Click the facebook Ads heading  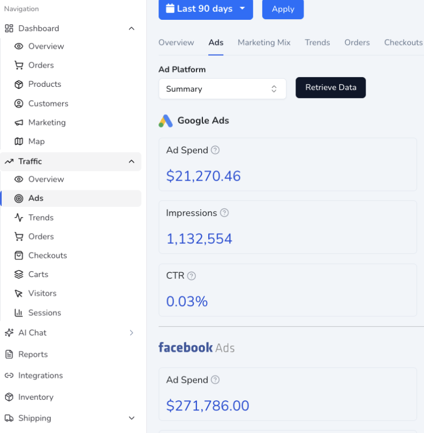(x=196, y=348)
